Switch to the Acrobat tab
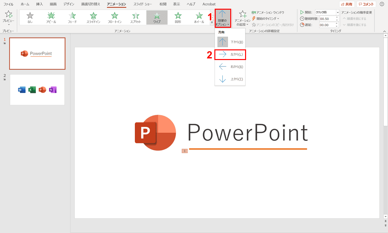 coord(209,4)
